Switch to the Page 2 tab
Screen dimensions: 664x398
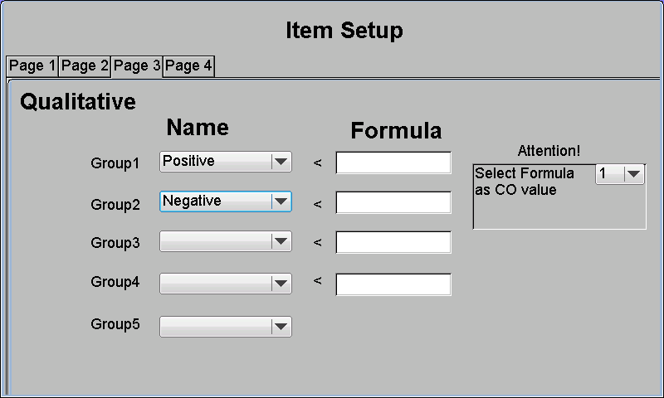point(85,66)
